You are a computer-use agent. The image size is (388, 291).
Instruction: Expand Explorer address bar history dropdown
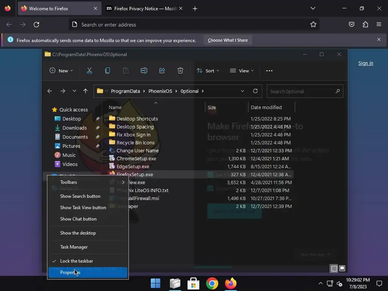(x=242, y=91)
